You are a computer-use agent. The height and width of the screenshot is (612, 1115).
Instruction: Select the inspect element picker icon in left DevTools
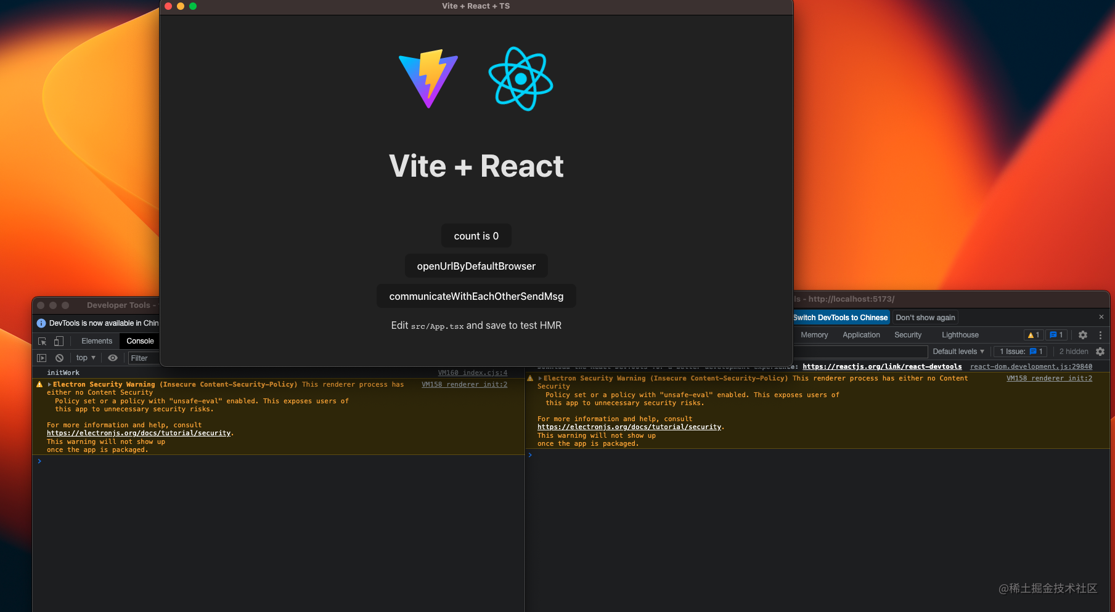point(43,341)
